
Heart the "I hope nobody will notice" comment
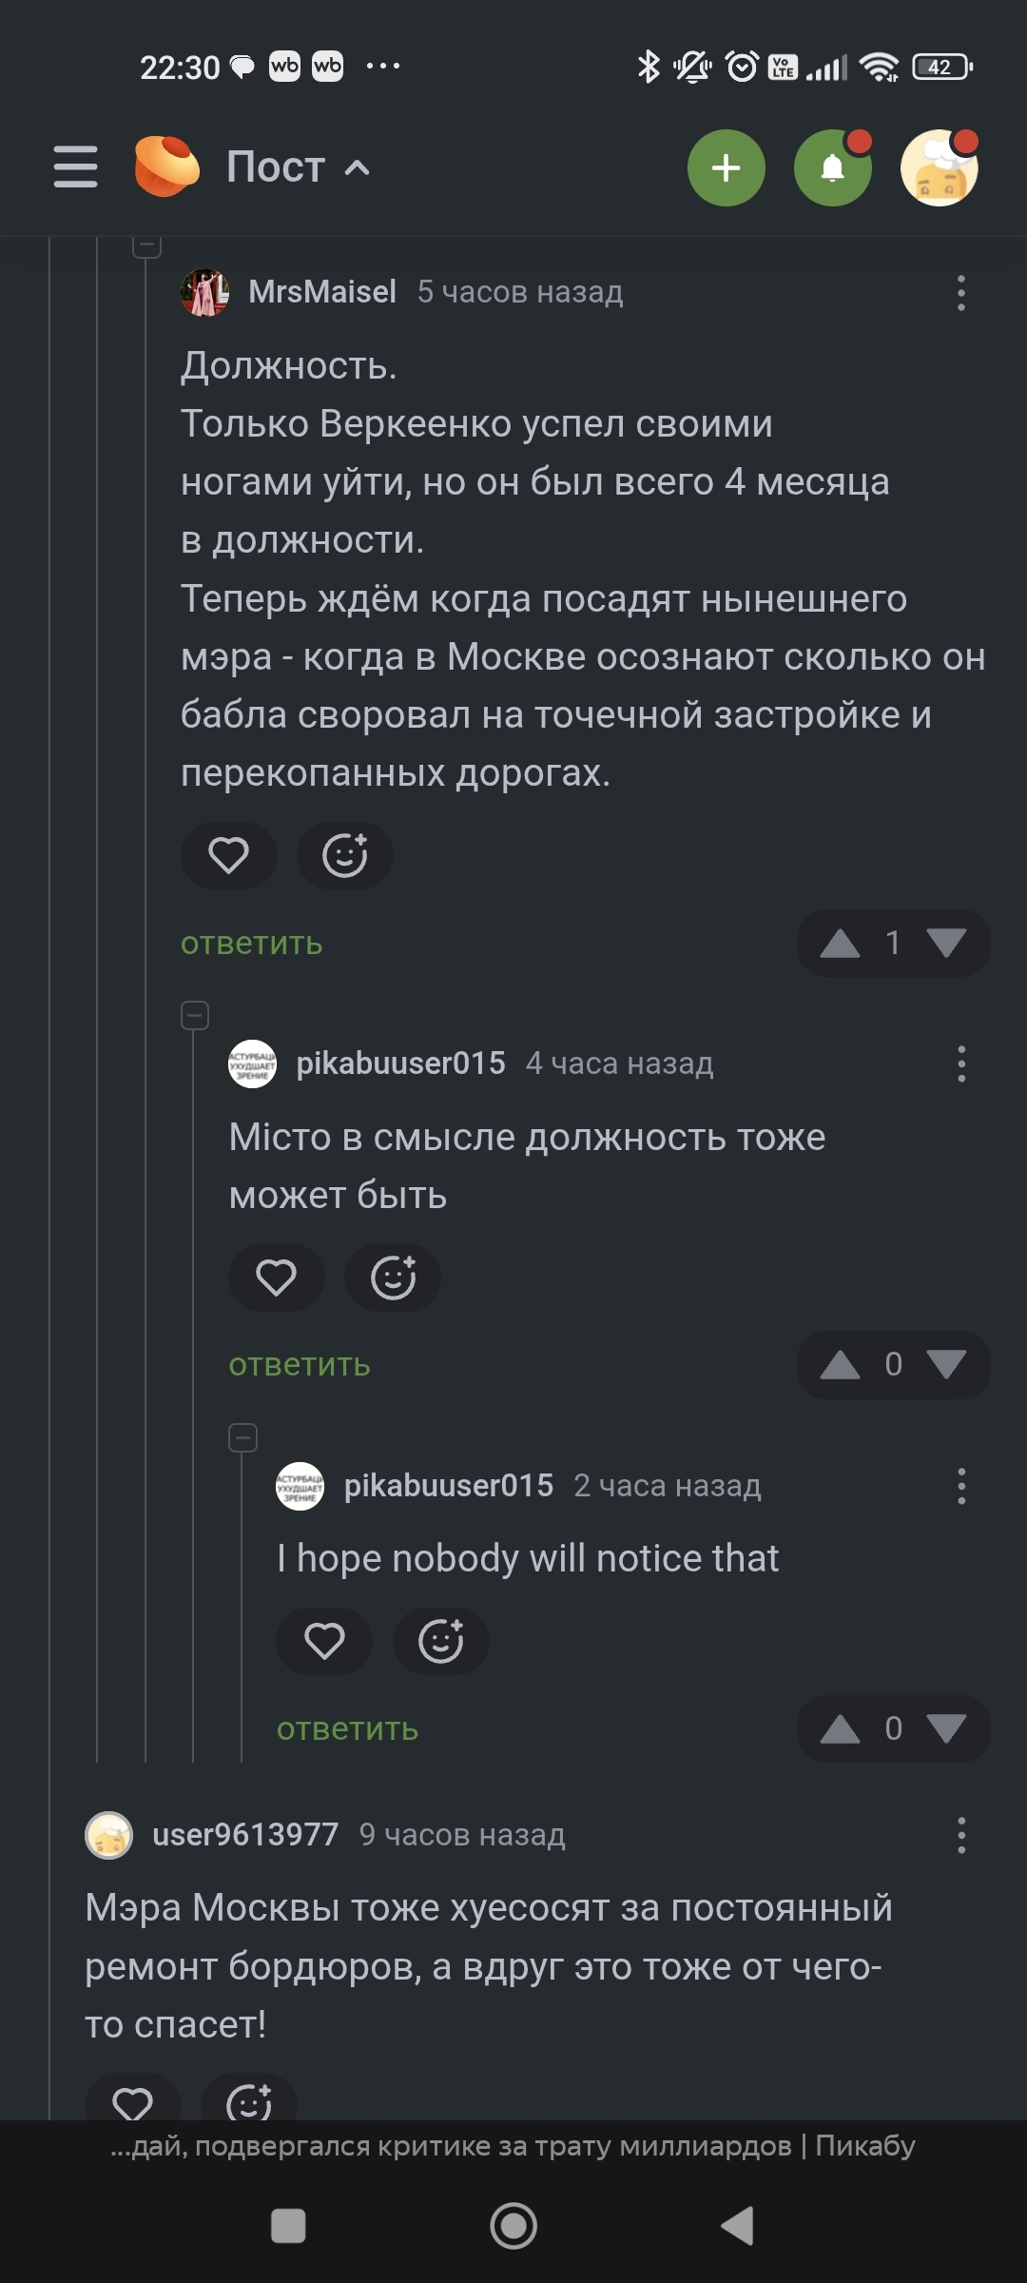point(324,1641)
